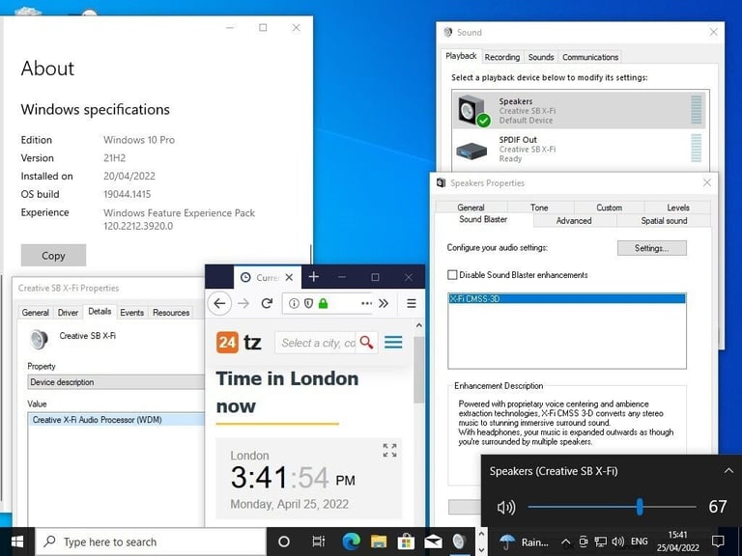Click the 24tz site logo

tap(239, 343)
